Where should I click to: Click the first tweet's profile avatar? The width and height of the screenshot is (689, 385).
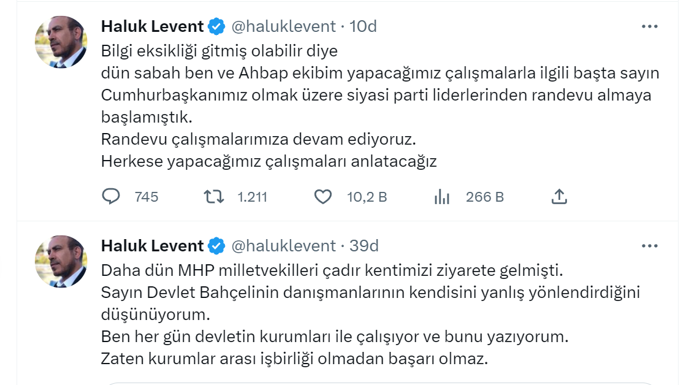pyautogui.click(x=61, y=42)
